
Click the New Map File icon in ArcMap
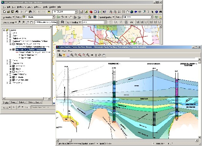(4, 12)
